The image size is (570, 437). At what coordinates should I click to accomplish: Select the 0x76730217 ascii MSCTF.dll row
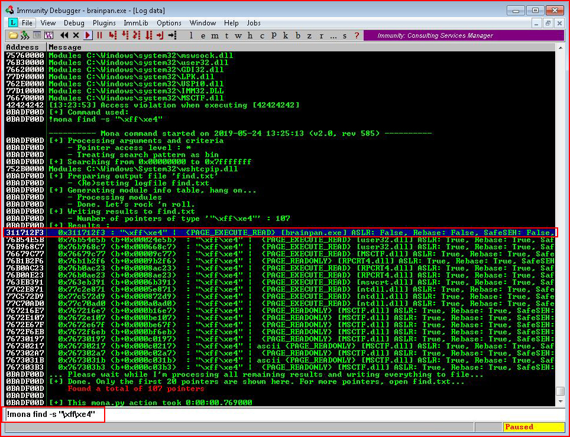pos(280,346)
